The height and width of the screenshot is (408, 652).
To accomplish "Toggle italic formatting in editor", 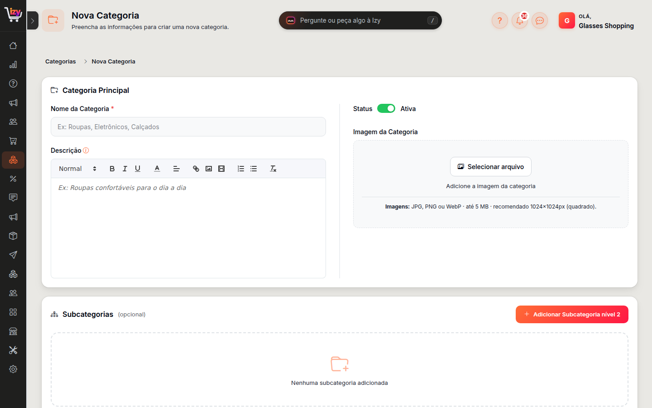I will point(125,169).
